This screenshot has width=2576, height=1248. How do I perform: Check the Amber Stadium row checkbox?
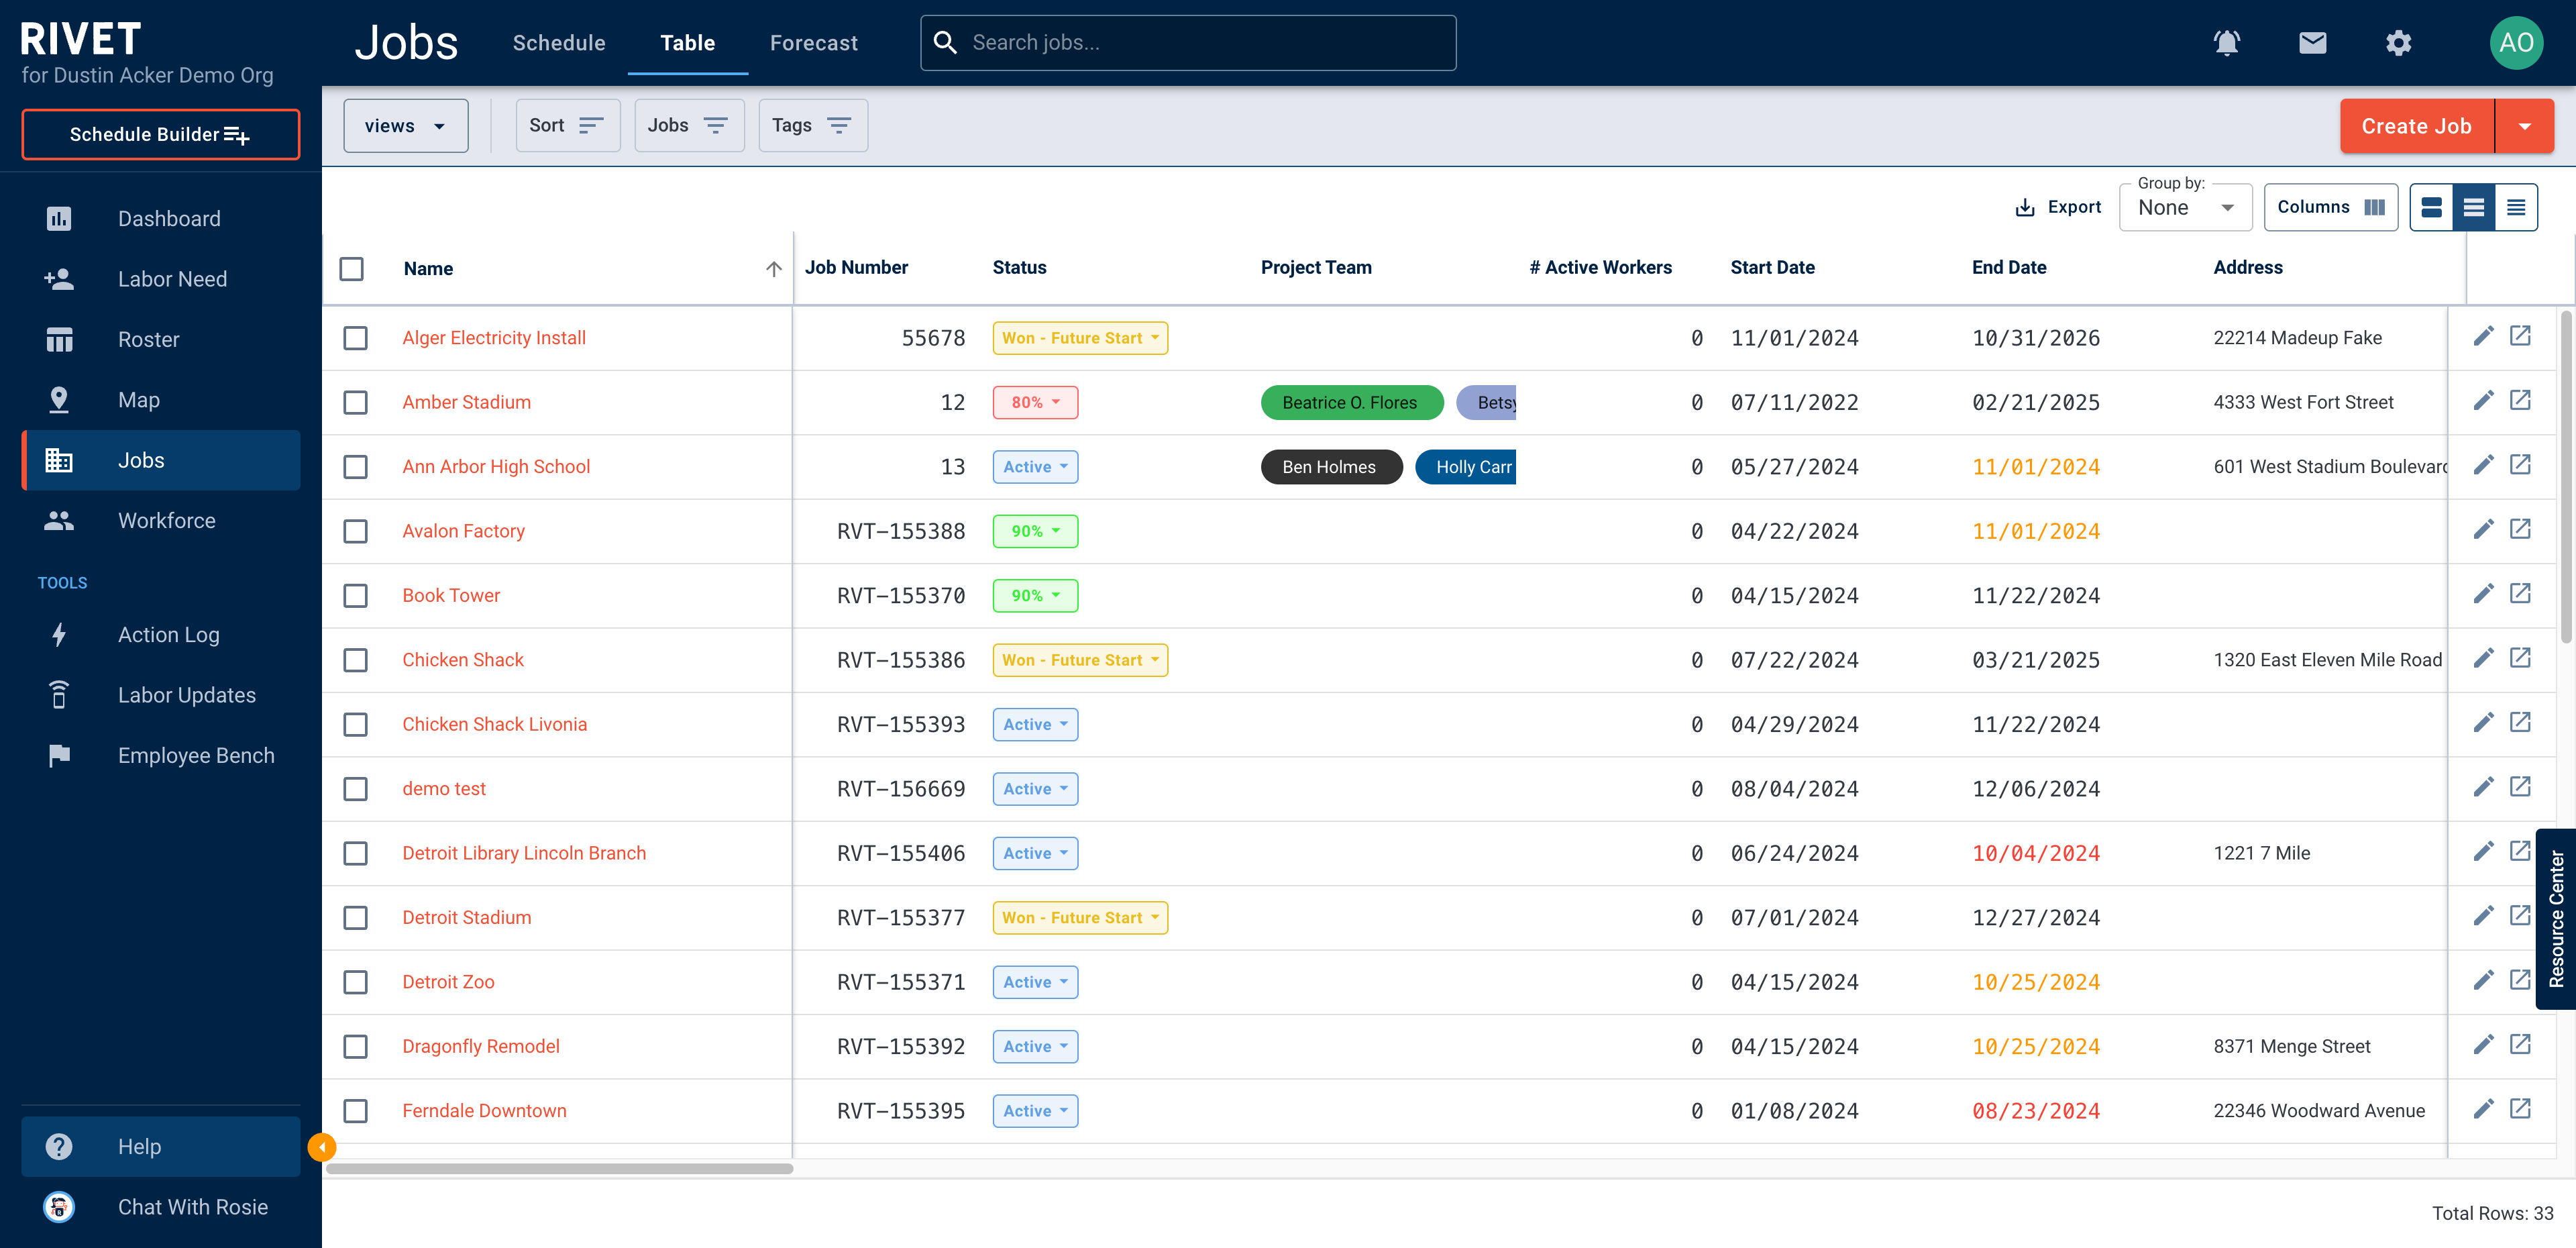355,402
